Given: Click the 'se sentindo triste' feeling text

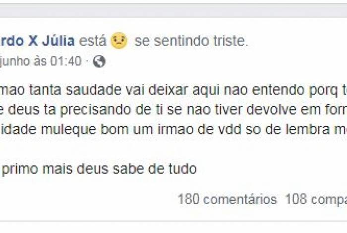Looking at the screenshot, I should pos(191,41).
